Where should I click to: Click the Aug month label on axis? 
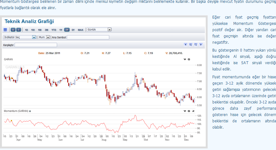click(104, 140)
